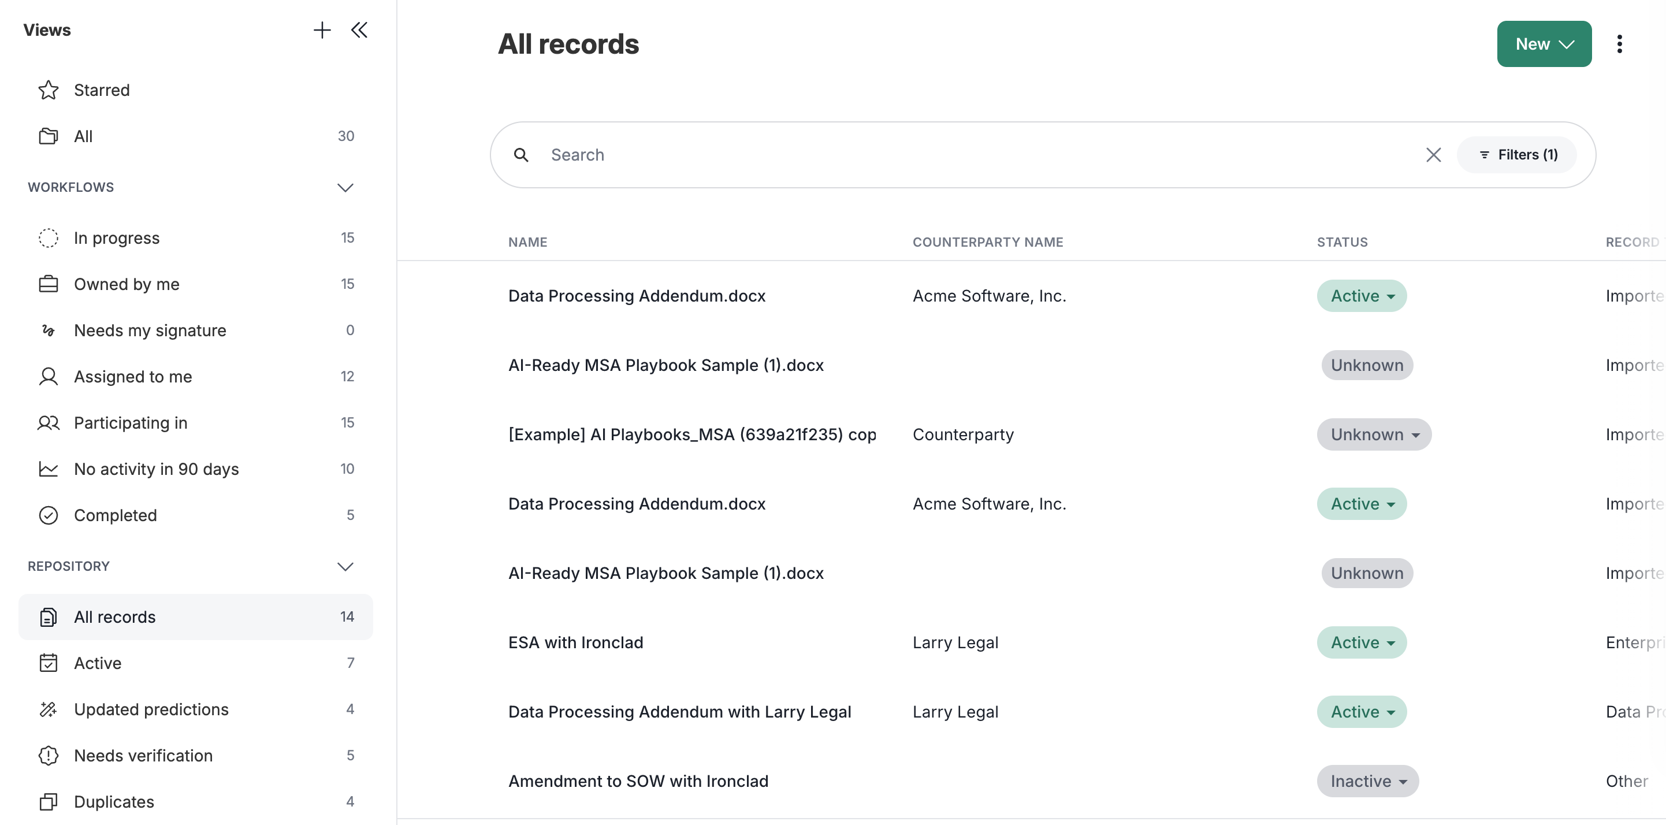Select the Duplicates view
The image size is (1666, 825).
(195, 802)
